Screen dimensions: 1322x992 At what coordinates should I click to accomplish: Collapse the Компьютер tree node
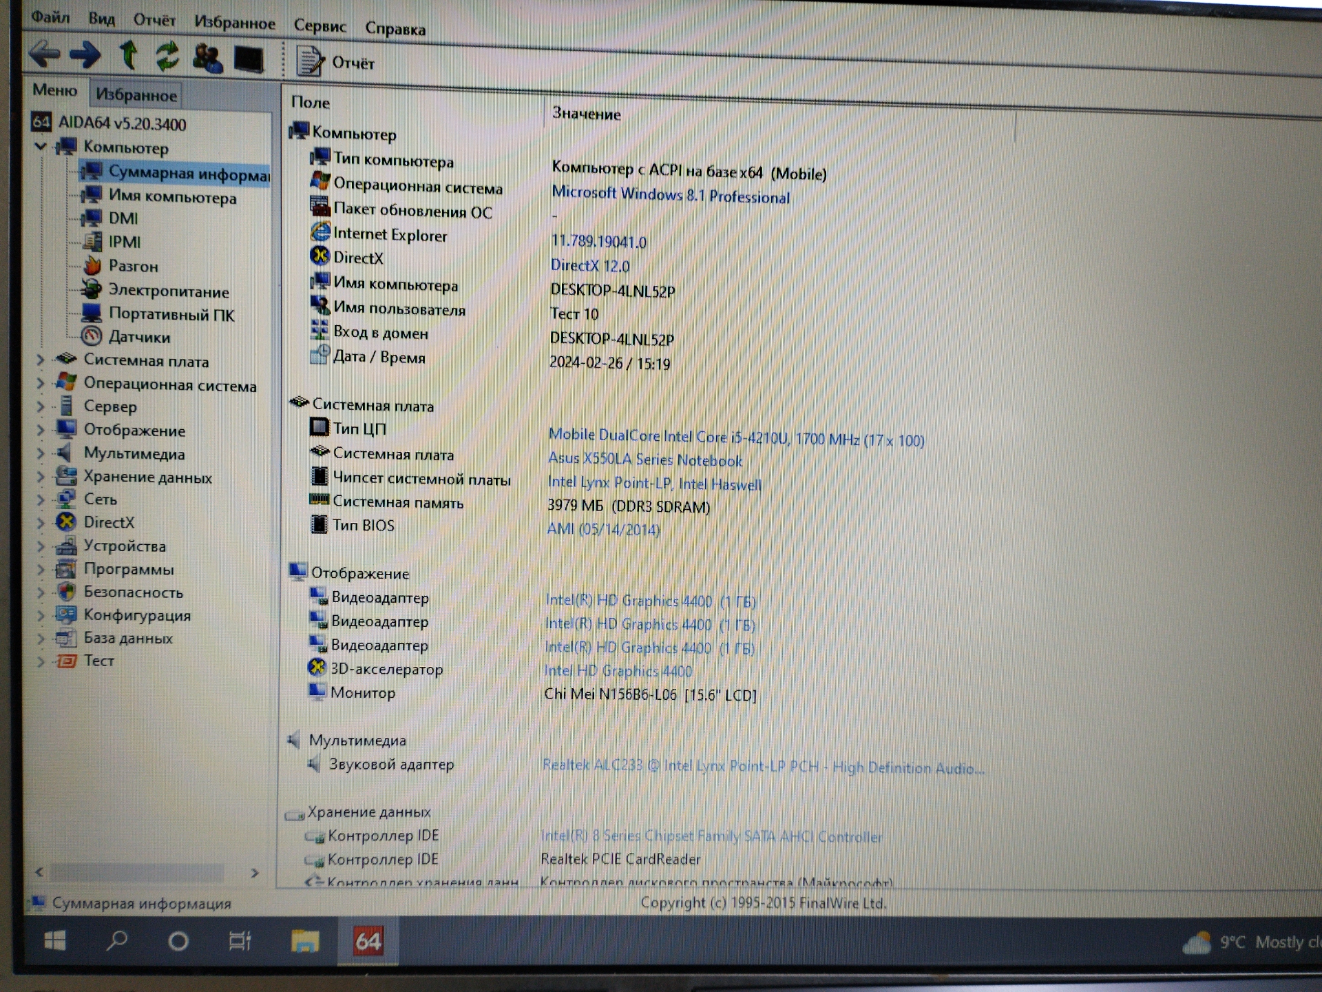[x=41, y=146]
